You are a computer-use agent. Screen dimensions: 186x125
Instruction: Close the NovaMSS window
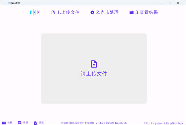point(178,3)
